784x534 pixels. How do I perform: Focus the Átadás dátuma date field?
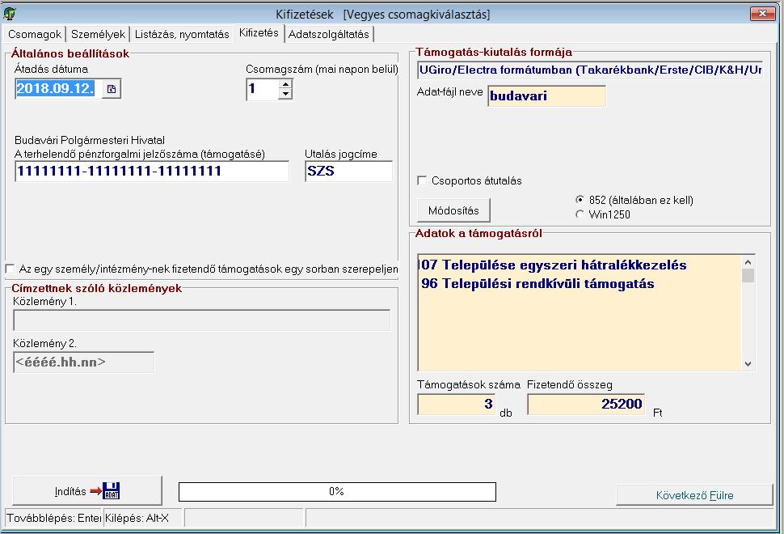(x=58, y=89)
